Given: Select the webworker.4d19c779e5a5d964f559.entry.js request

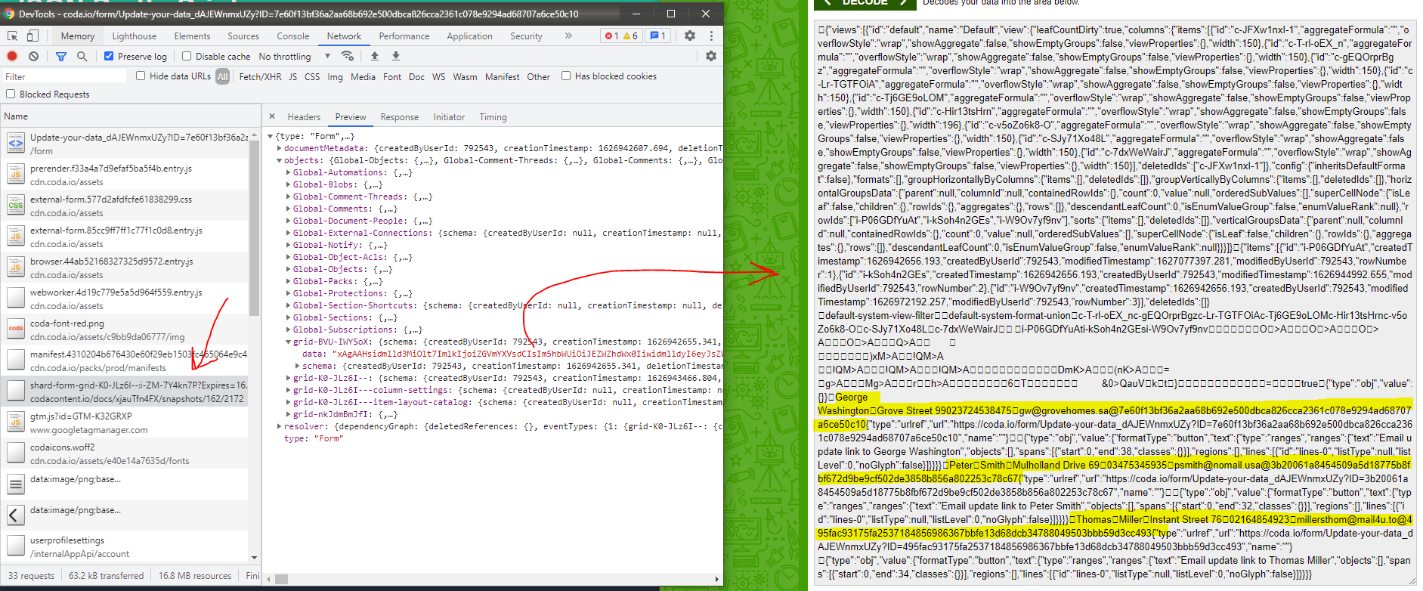Looking at the screenshot, I should (125, 299).
